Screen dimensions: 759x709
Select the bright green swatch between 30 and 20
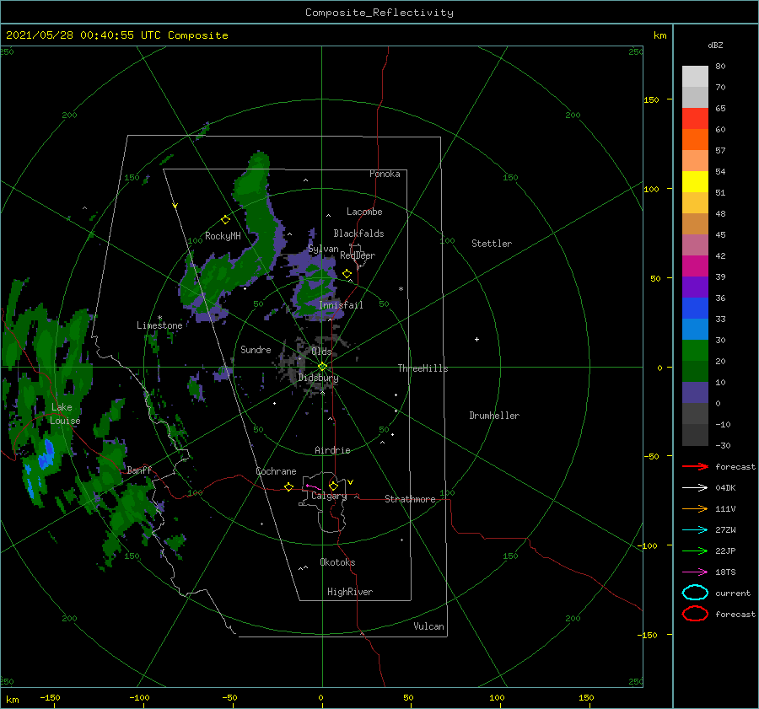coord(695,350)
